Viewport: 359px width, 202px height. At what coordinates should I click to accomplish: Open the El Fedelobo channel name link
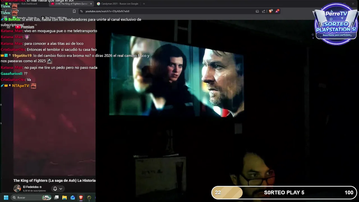[31, 187]
